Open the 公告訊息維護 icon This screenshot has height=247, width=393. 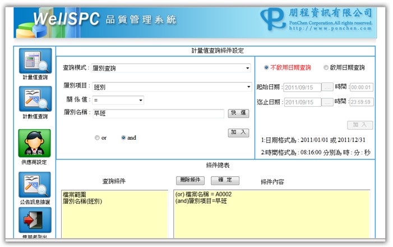pyautogui.click(x=35, y=185)
